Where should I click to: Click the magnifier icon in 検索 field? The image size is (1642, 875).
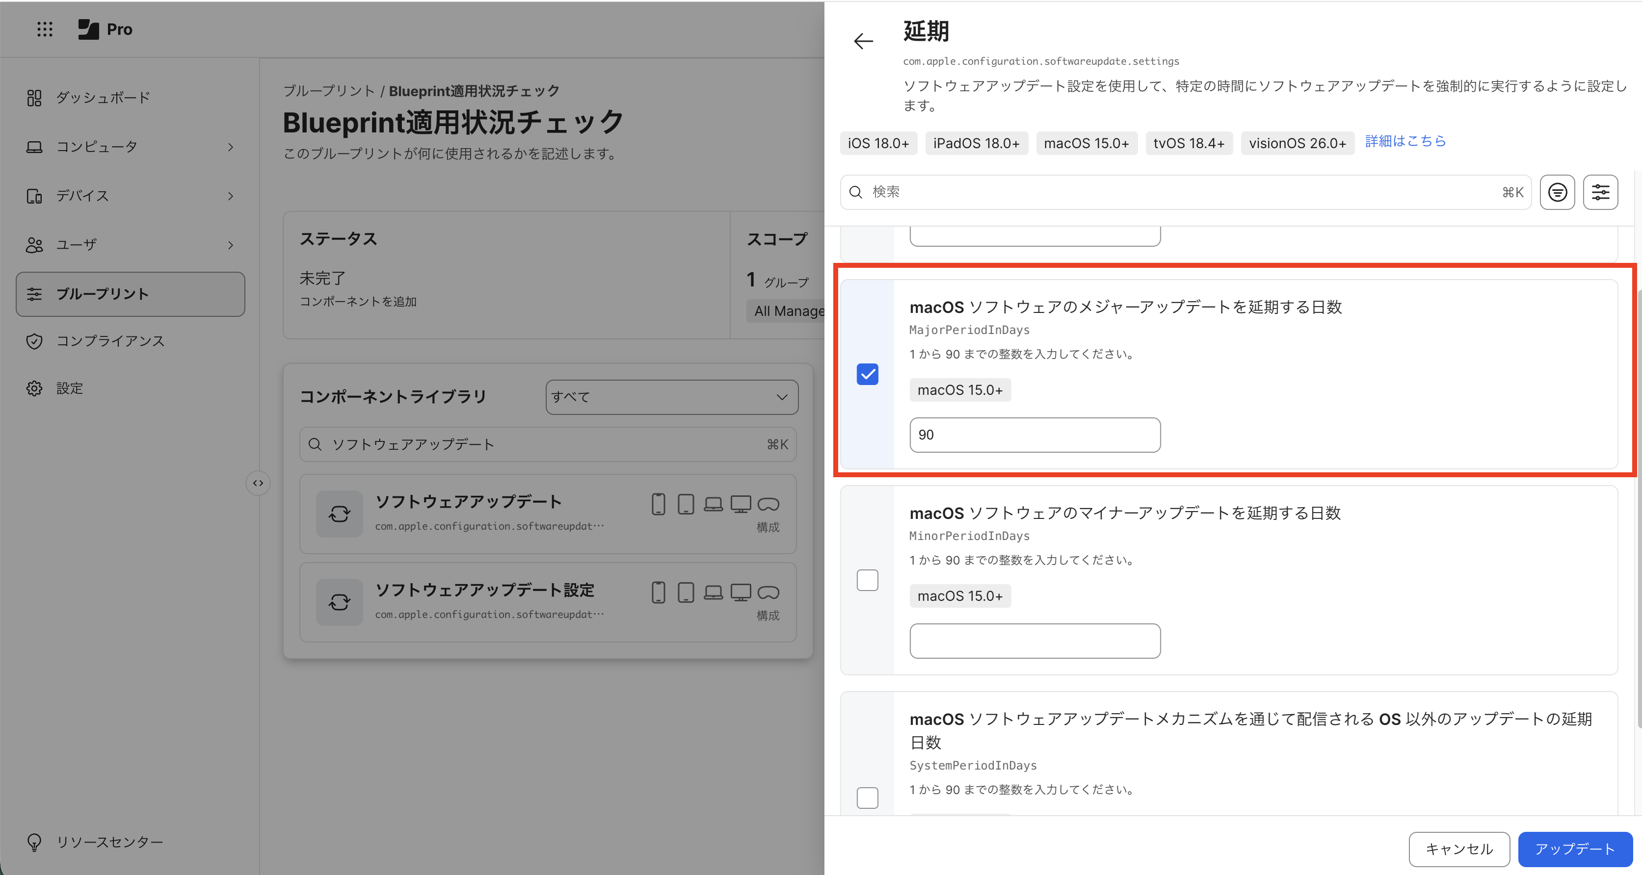pos(856,192)
